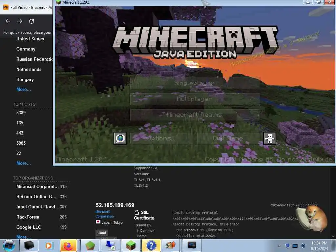Filter by port 22
The width and height of the screenshot is (336, 252).
coord(19,153)
